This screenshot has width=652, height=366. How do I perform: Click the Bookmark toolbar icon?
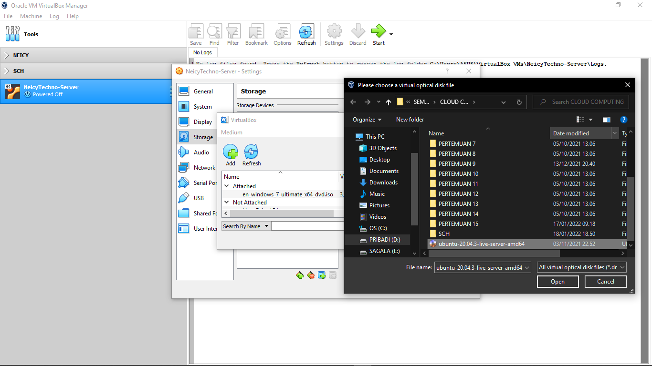coord(256,35)
